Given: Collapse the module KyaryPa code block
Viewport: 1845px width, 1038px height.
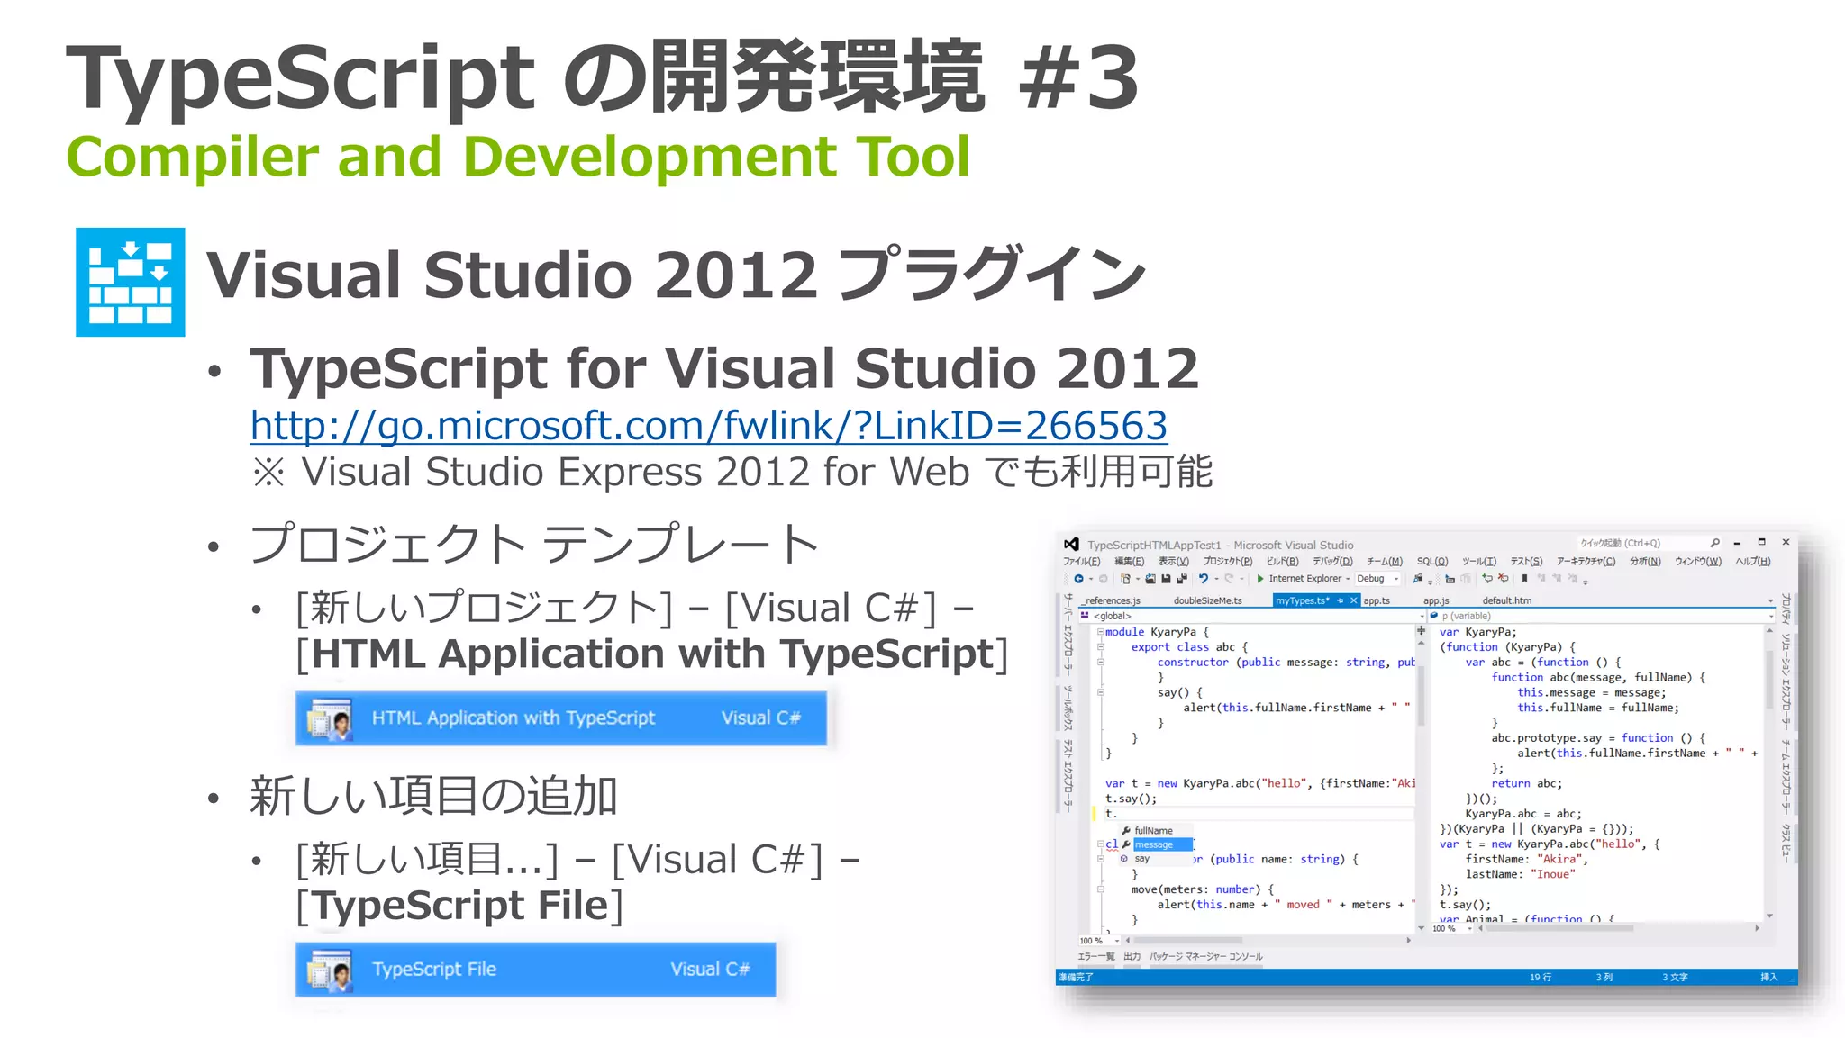Looking at the screenshot, I should [1100, 632].
